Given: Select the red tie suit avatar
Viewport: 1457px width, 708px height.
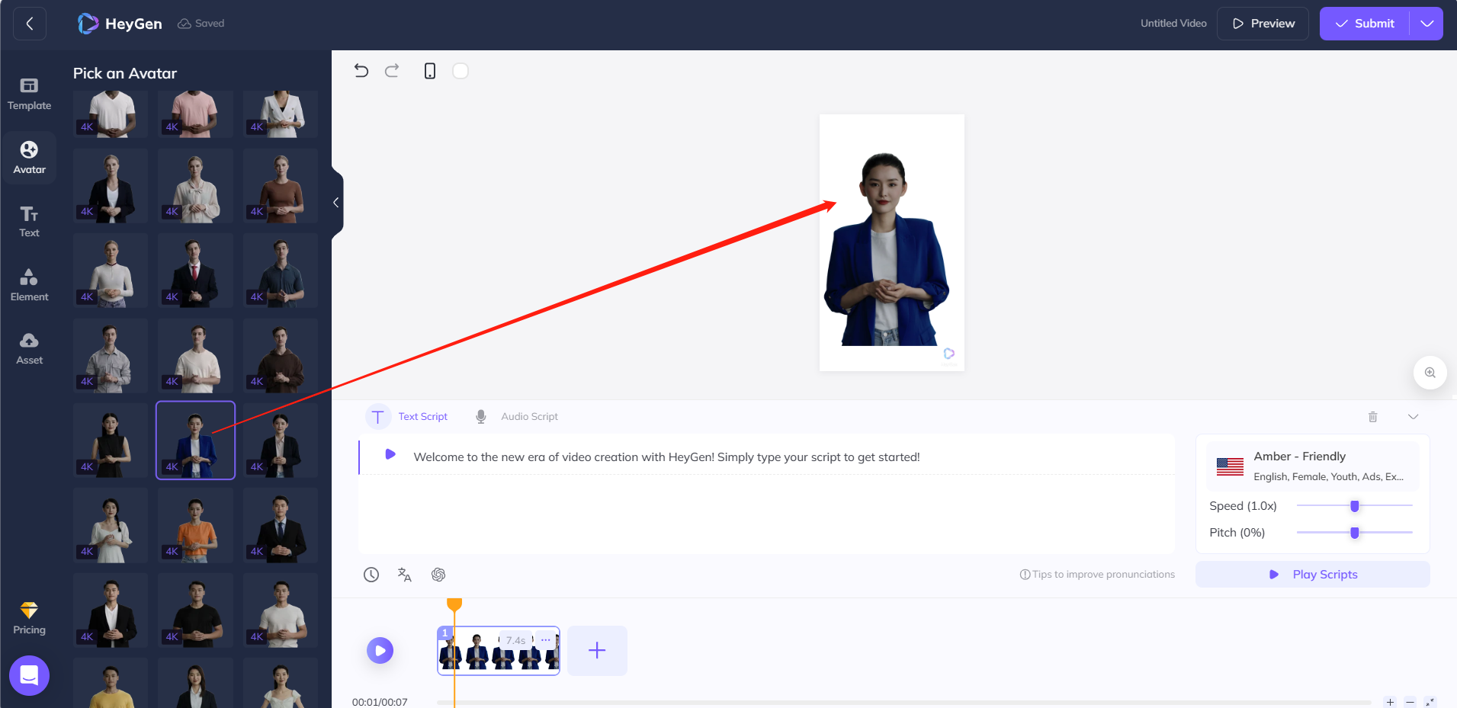Looking at the screenshot, I should point(195,271).
